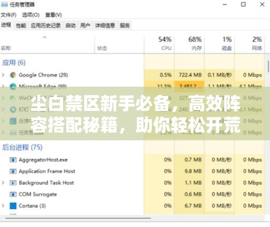Click the Cortana app icon
The height and width of the screenshot is (227, 270).
13,206
